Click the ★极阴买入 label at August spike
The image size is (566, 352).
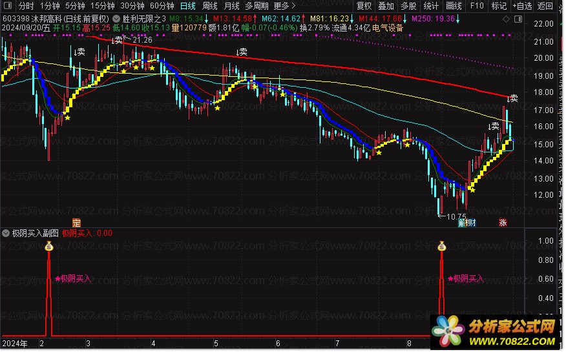[x=465, y=279]
